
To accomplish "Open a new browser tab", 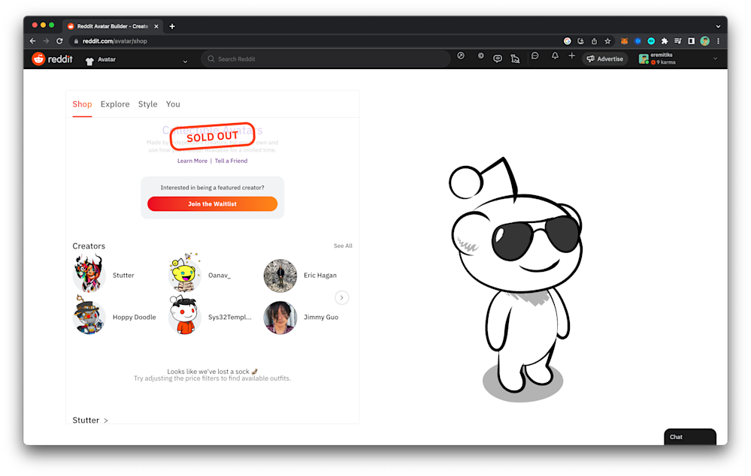I will pyautogui.click(x=172, y=26).
